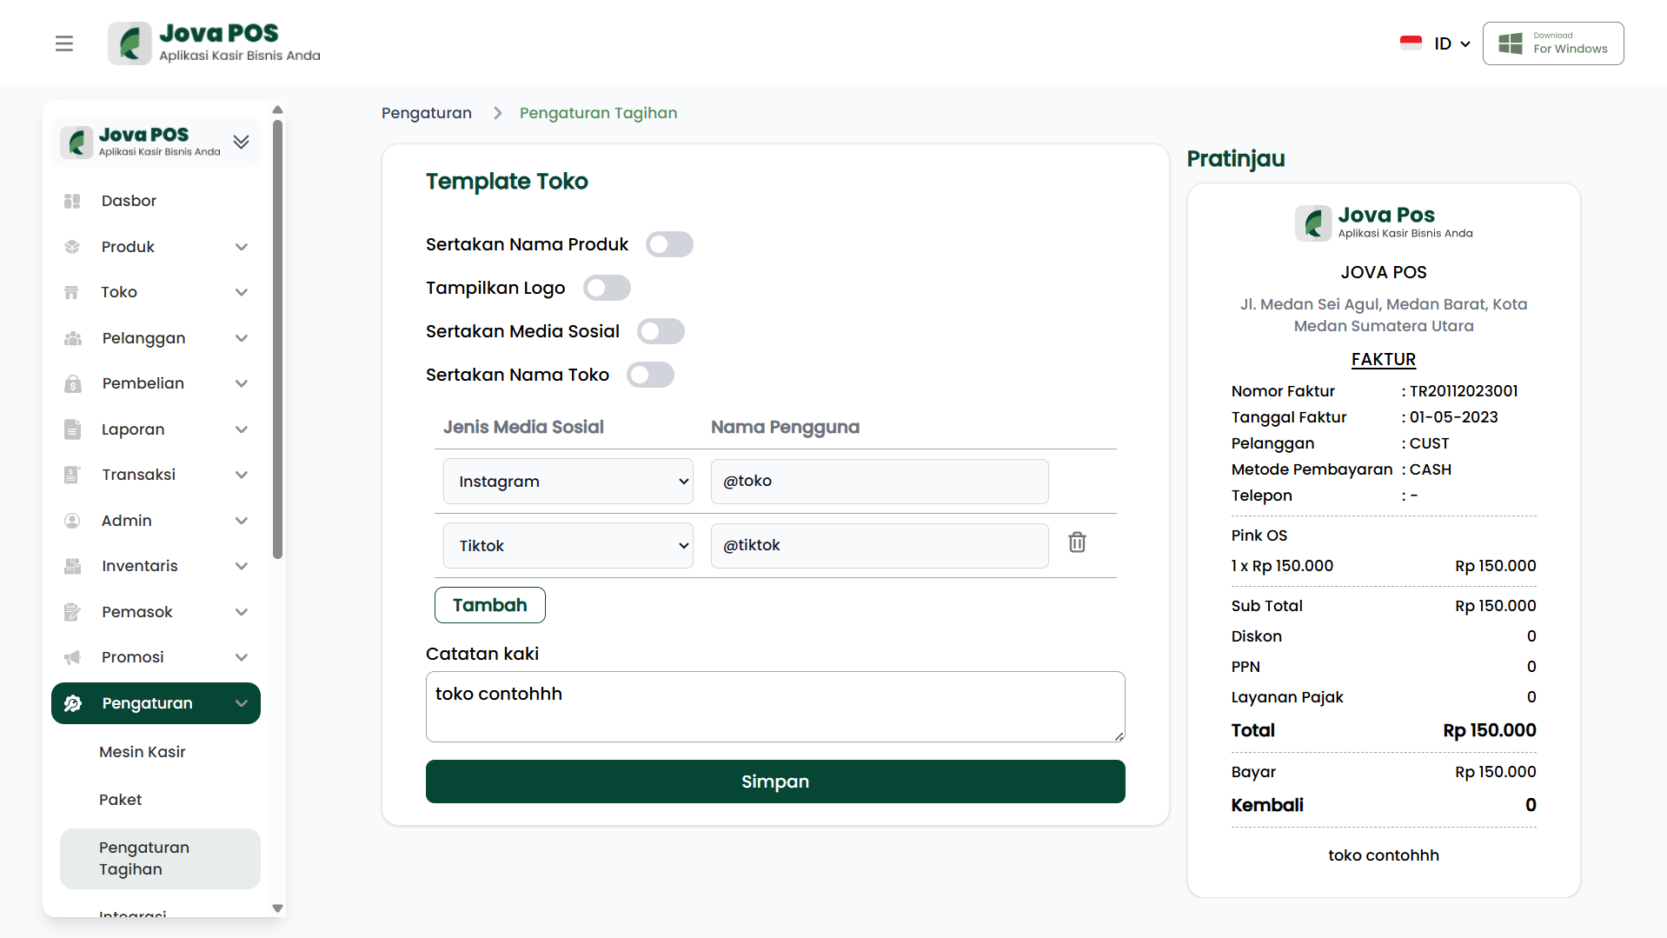
Task: Turn on Tampilkan Logo switch
Action: [607, 288]
